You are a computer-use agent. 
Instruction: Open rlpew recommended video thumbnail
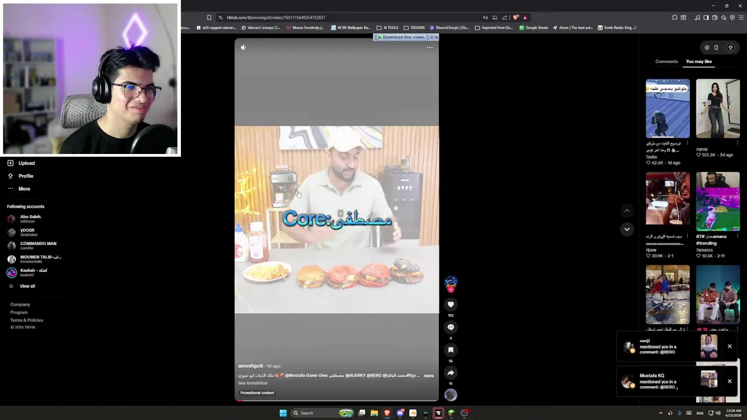tap(668, 198)
